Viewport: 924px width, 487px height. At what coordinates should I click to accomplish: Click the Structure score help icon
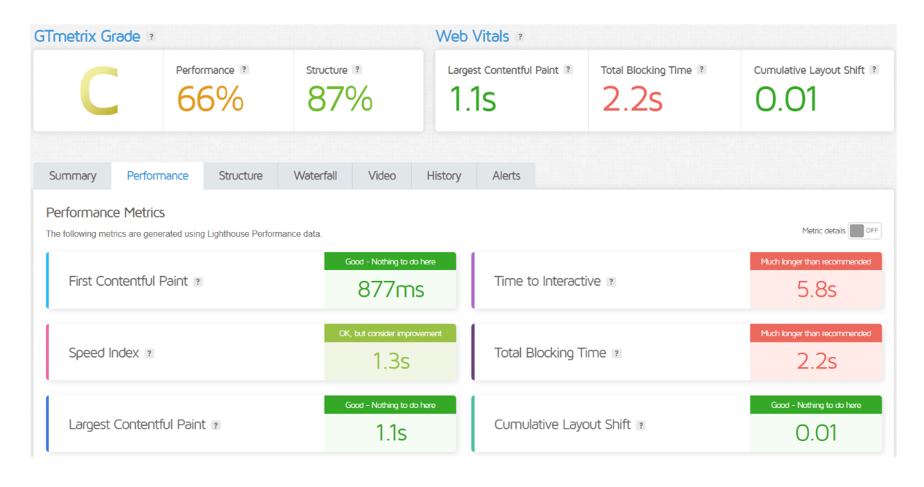tap(357, 70)
